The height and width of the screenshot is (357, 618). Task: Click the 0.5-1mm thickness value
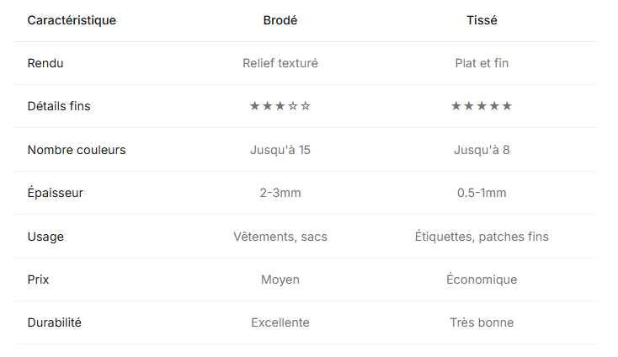point(482,193)
